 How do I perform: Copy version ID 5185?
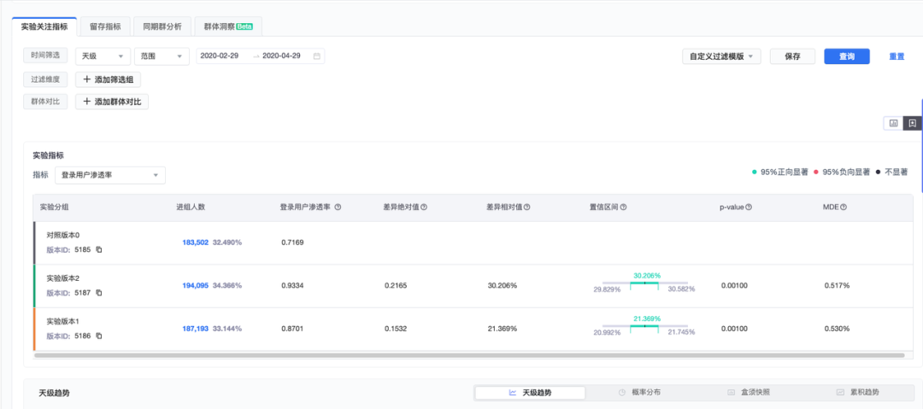[x=99, y=249]
